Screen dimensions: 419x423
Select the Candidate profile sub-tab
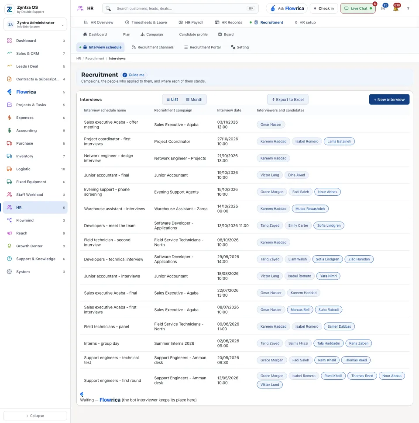tap(193, 35)
